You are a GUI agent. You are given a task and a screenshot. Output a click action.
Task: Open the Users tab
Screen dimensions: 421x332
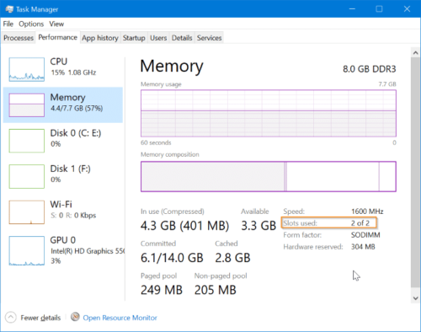click(x=158, y=38)
